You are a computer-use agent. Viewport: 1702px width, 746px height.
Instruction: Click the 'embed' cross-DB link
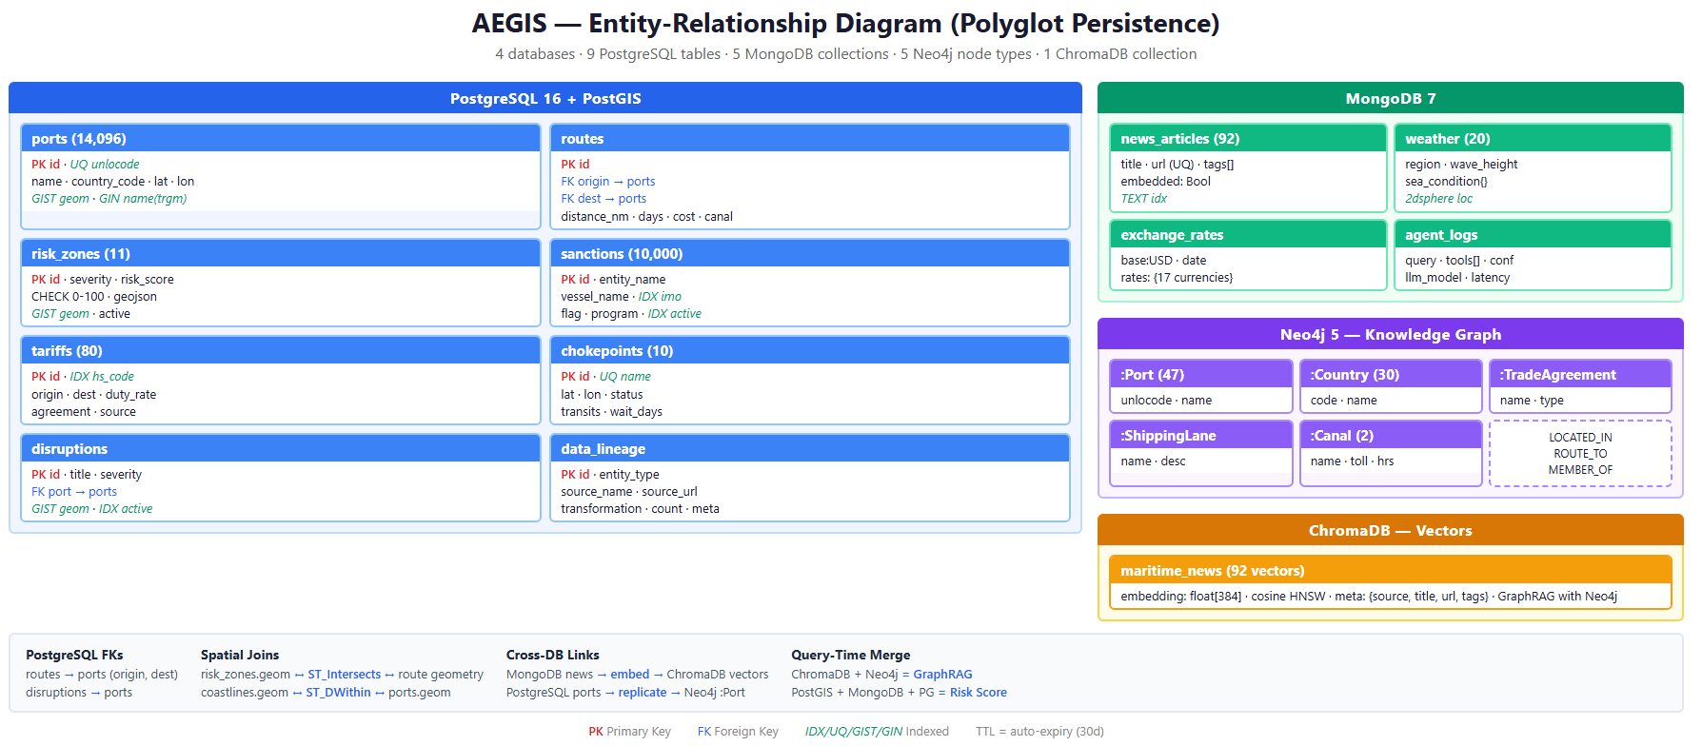click(x=630, y=675)
